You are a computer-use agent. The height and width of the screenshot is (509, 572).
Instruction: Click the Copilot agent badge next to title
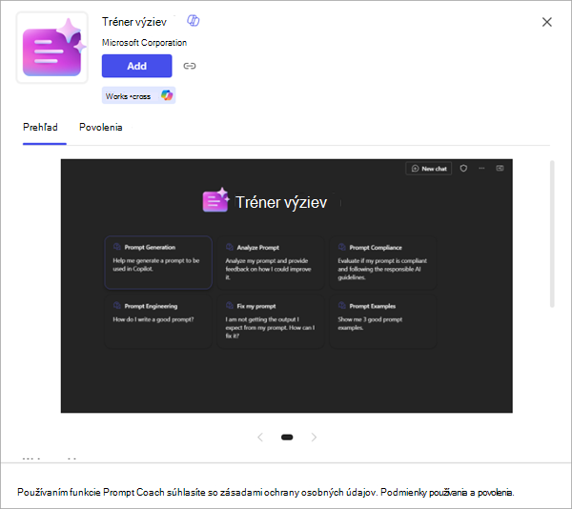click(193, 21)
